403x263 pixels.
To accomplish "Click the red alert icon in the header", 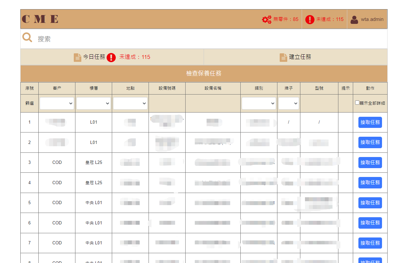I will pyautogui.click(x=310, y=19).
